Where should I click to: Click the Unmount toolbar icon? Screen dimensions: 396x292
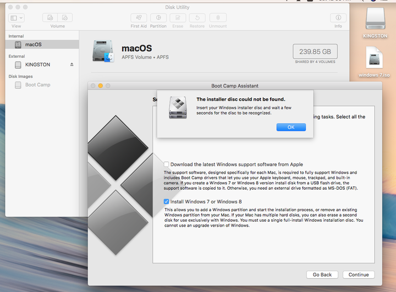tap(218, 18)
